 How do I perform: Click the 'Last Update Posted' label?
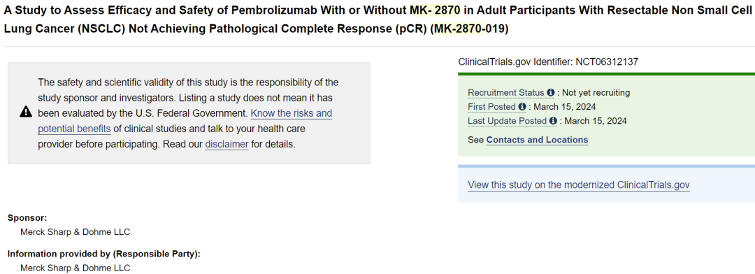point(507,121)
